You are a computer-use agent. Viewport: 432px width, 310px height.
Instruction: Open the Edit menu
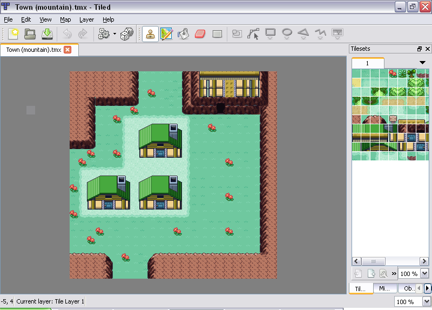click(26, 19)
